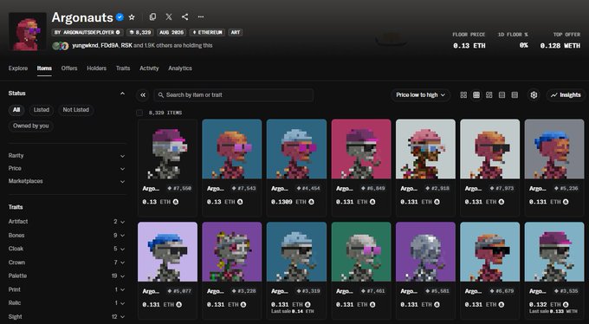Open holder yungwknd profile link

[x=85, y=45]
